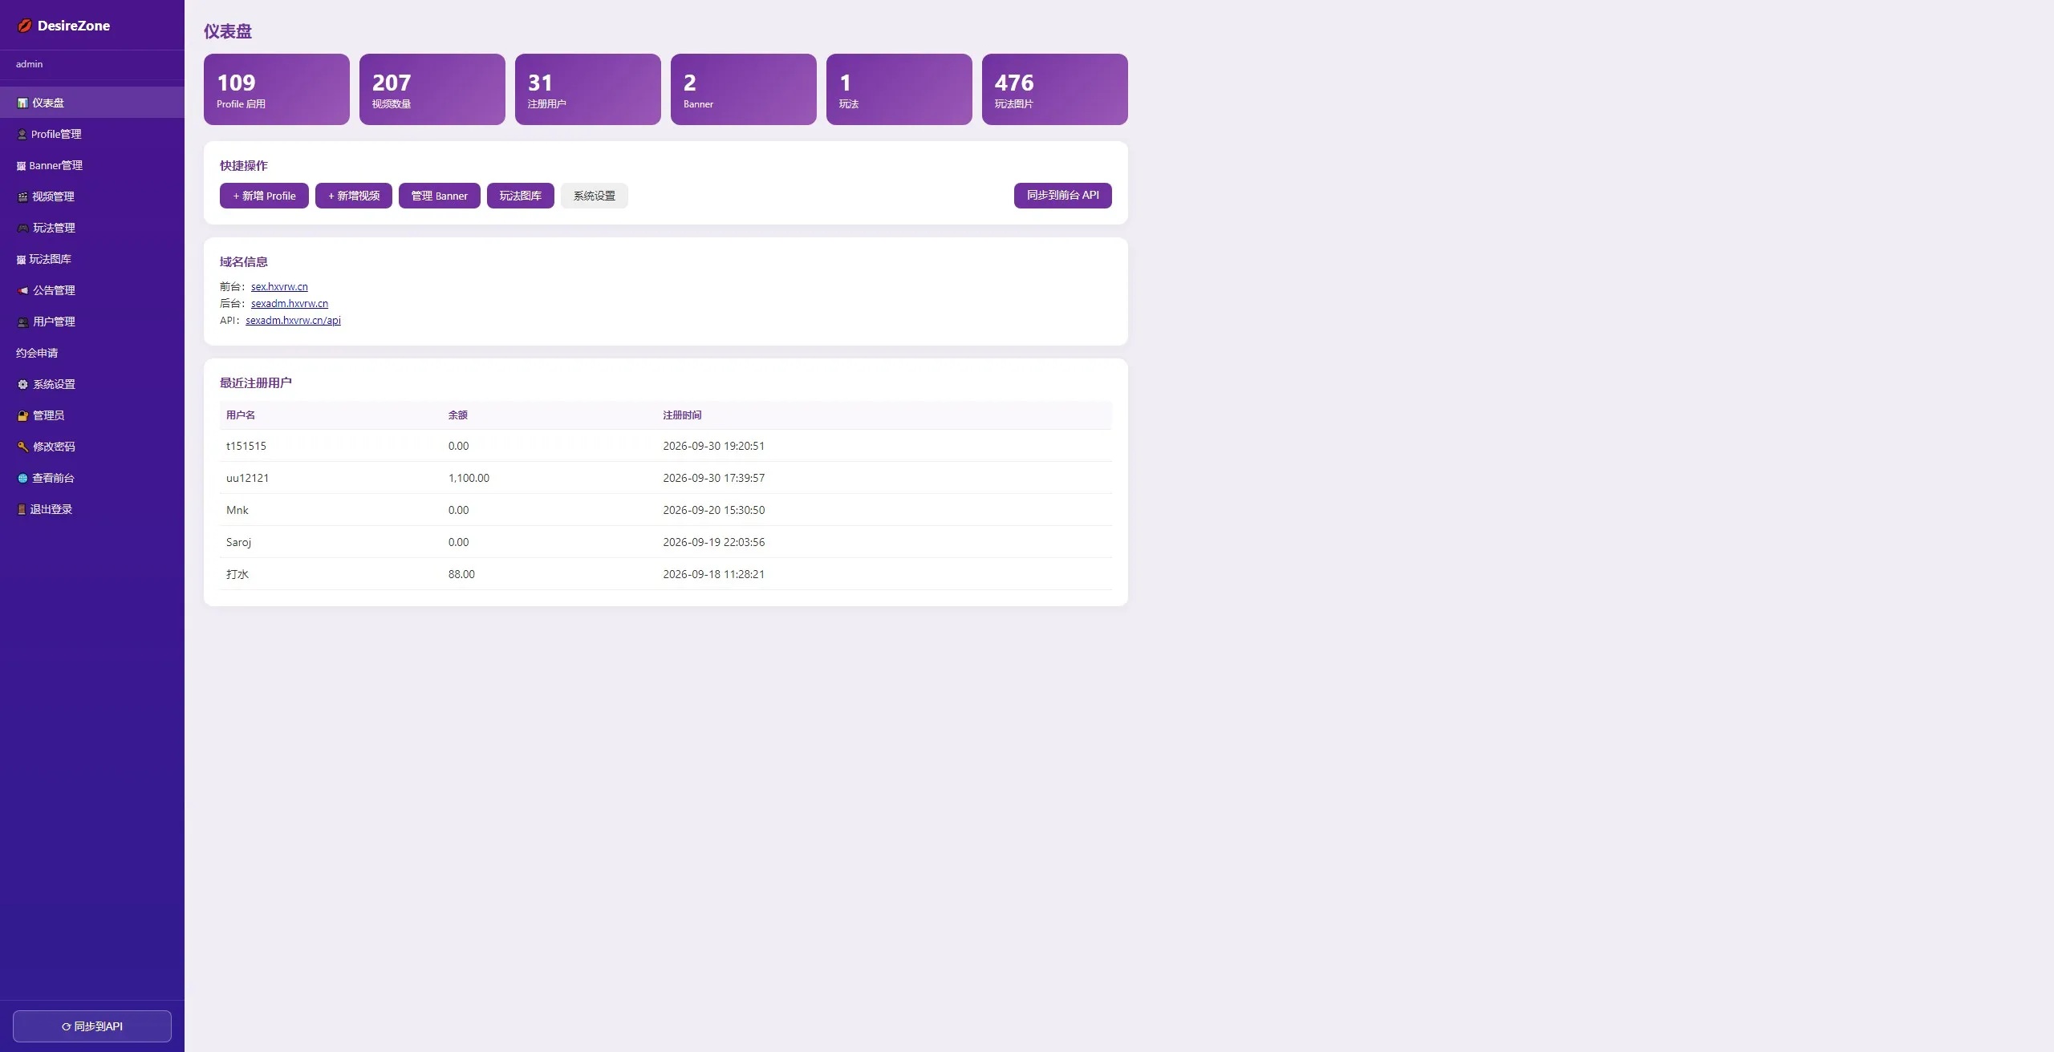The image size is (2054, 1052).
Task: Click the 2026-09-20 15:30:50 registration time
Action: pyautogui.click(x=714, y=510)
